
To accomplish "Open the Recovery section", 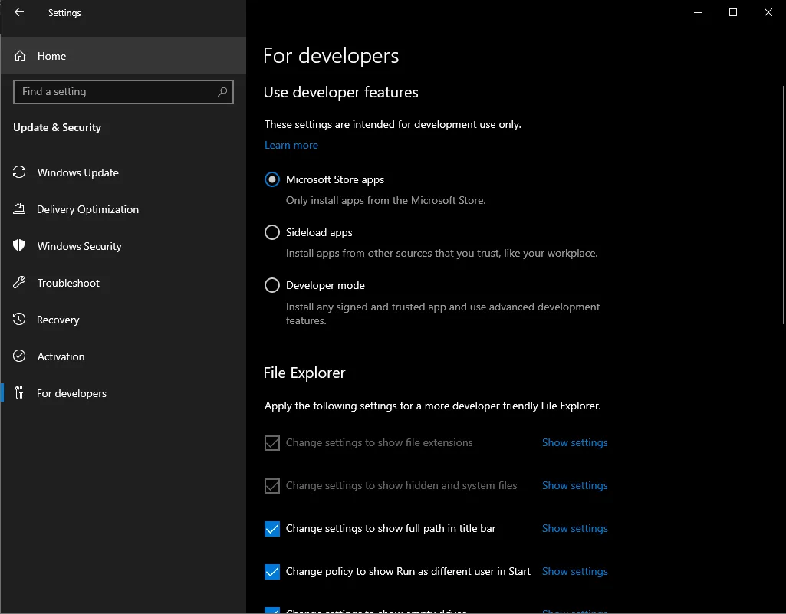I will pos(123,320).
